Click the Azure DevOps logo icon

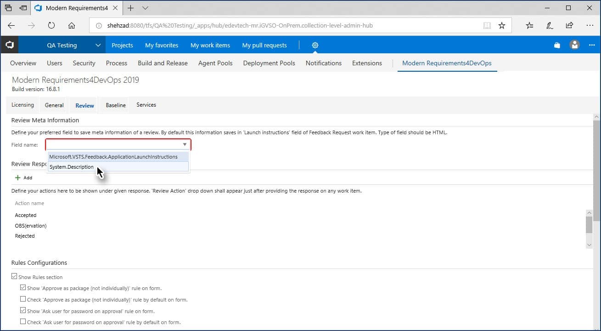pos(9,45)
